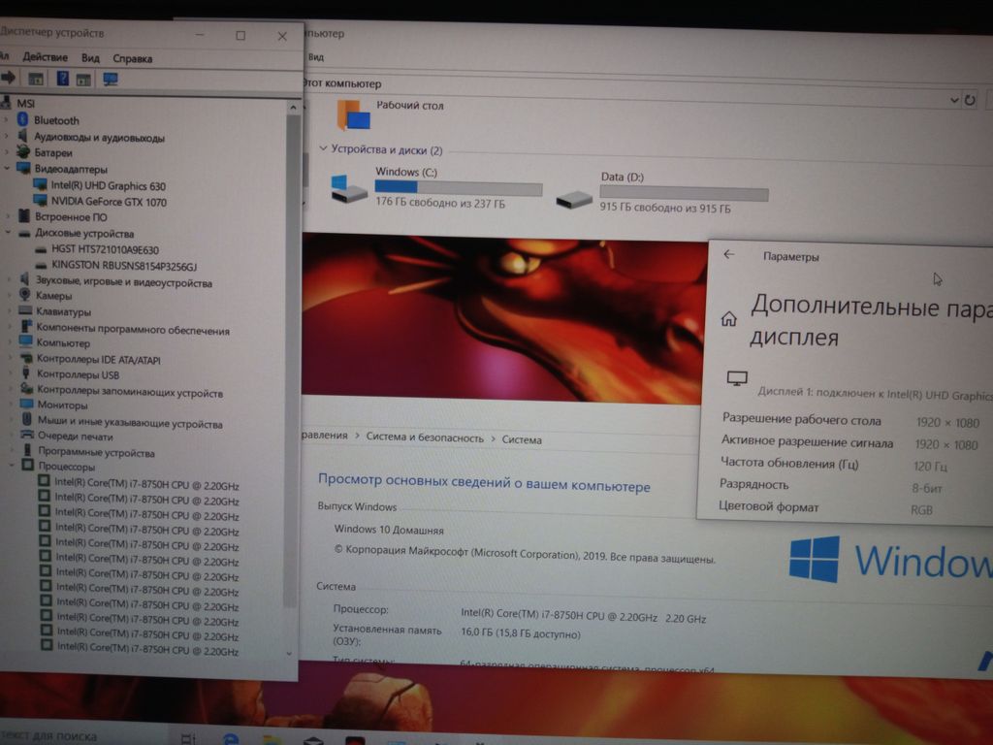The width and height of the screenshot is (993, 745).
Task: Collapse the Дисковые устройства category
Action: [x=8, y=233]
